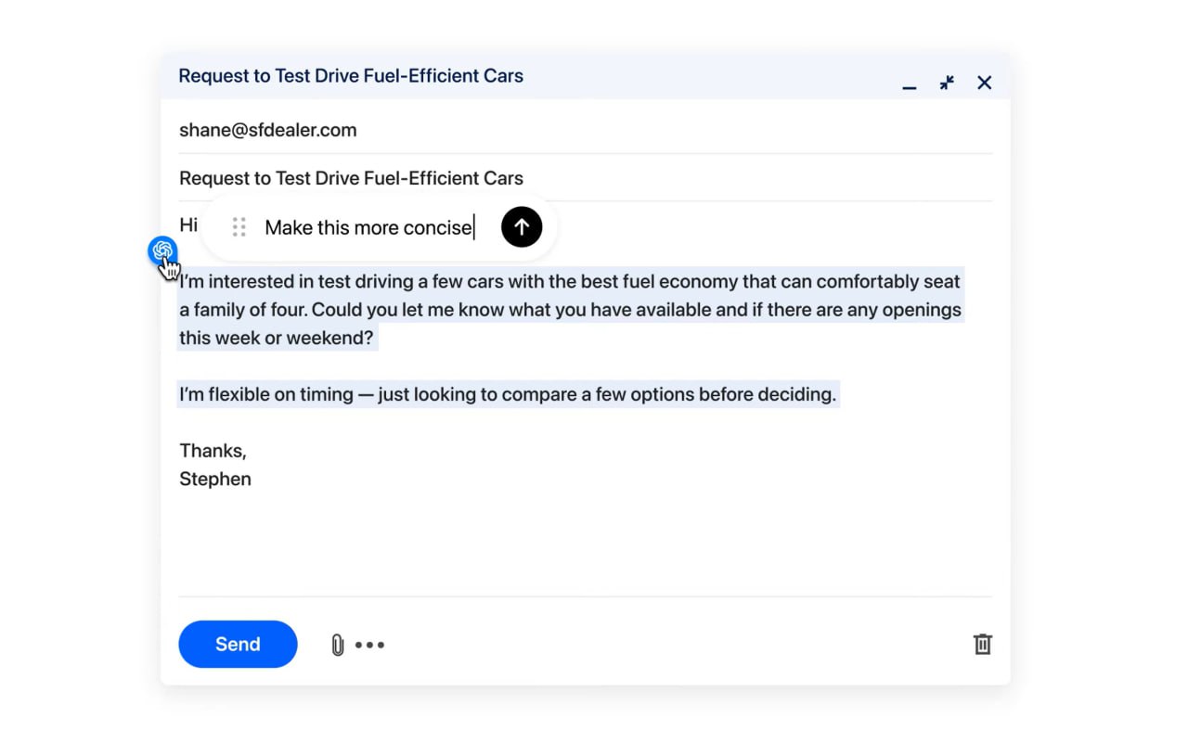The image size is (1188, 743).
Task: Click the recipient field with shane@sfdealer.com
Action: click(268, 130)
